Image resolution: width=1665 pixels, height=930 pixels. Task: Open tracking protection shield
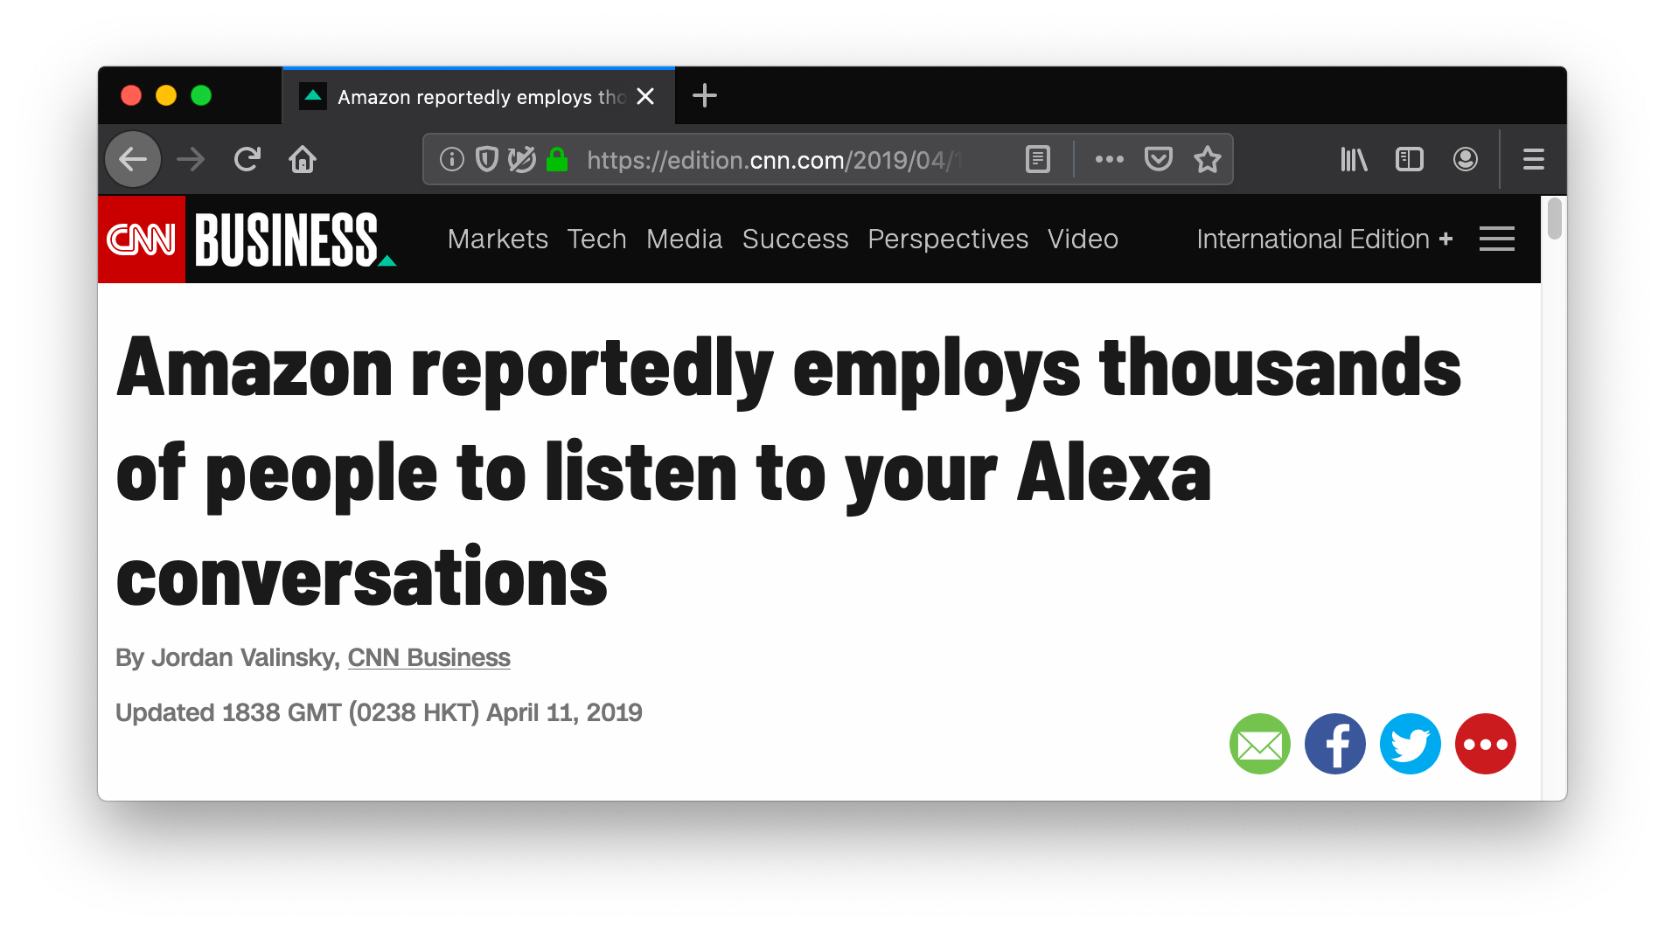tap(486, 159)
